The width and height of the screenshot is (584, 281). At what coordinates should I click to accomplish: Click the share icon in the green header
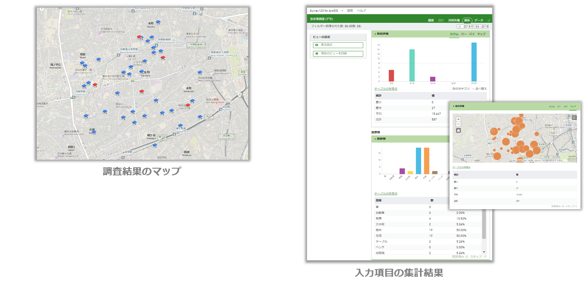point(488,21)
